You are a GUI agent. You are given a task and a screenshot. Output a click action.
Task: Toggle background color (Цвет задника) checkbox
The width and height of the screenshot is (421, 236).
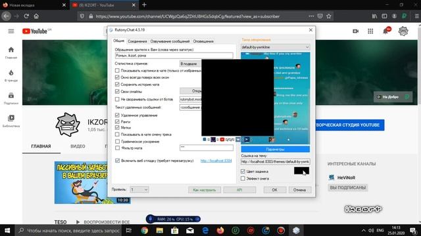click(x=243, y=171)
